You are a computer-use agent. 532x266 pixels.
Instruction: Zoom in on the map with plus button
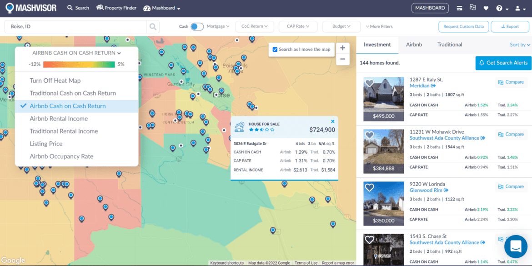tap(342, 48)
